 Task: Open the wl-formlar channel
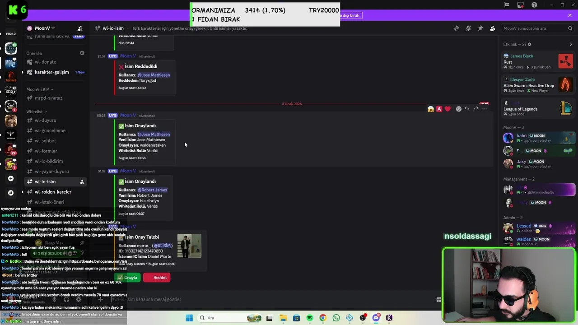46,151
